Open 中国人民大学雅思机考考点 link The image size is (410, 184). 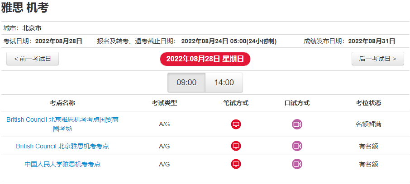(62, 164)
